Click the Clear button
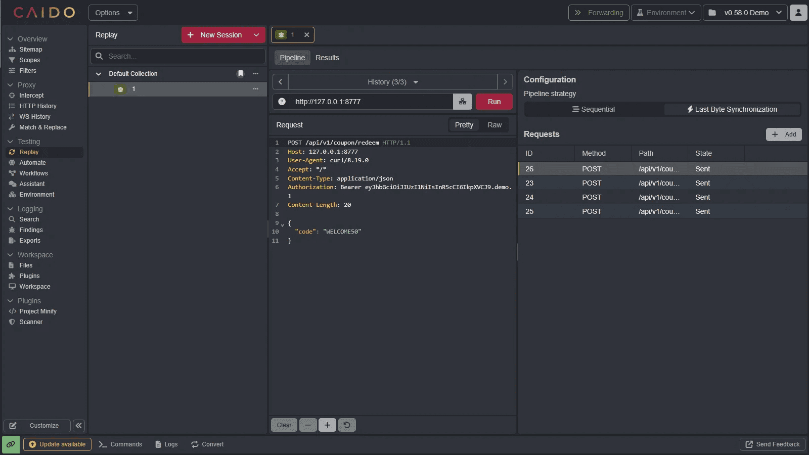Viewport: 809px width, 455px height. pyautogui.click(x=284, y=425)
